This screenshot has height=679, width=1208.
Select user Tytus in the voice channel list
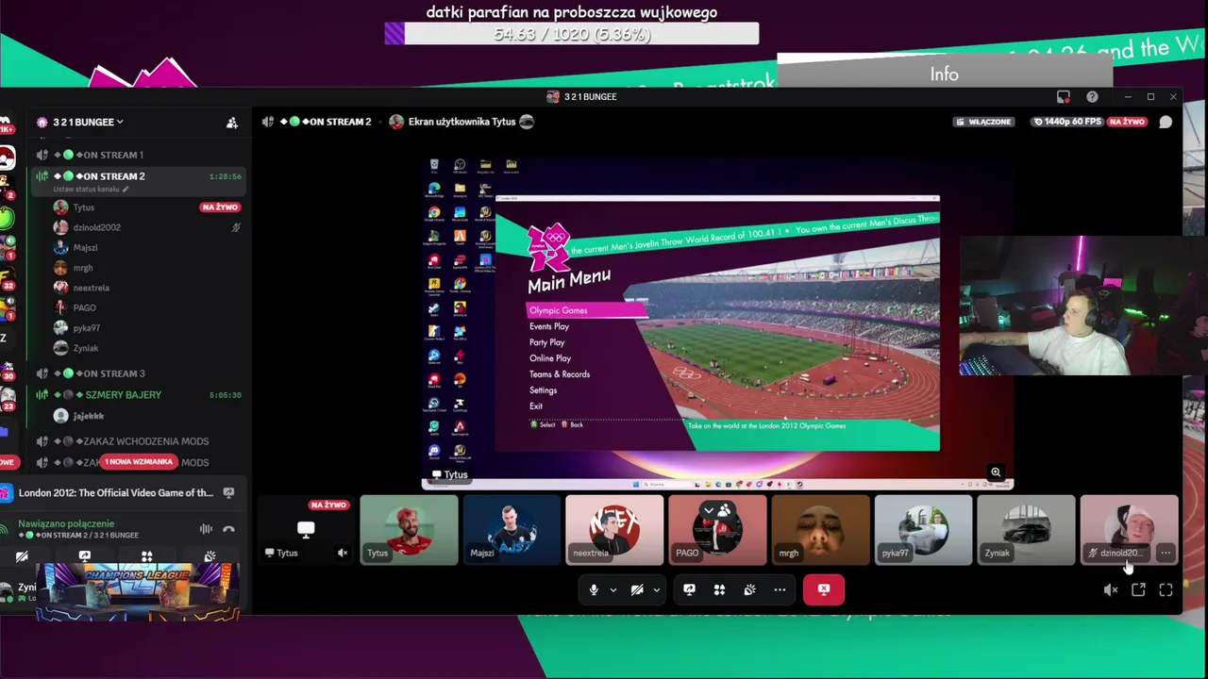[84, 207]
